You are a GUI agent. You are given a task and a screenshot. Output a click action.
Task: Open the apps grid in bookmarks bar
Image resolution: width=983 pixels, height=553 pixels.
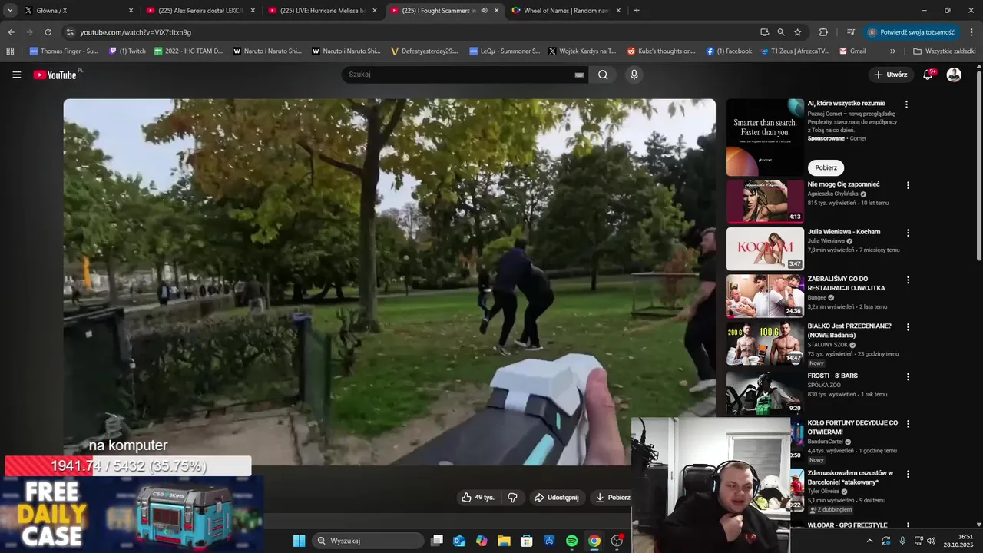click(x=10, y=51)
